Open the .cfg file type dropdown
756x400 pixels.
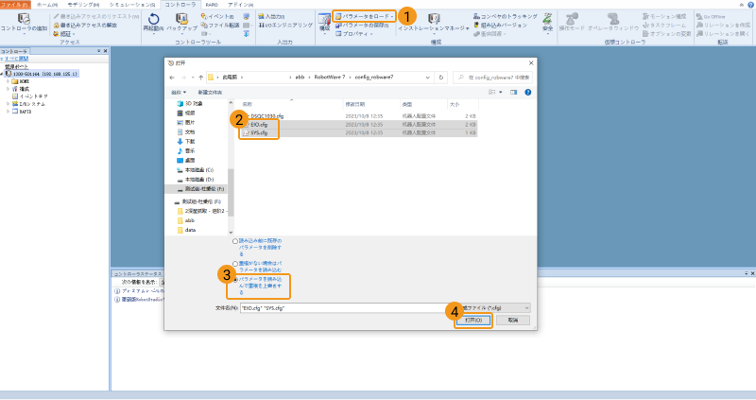point(490,307)
